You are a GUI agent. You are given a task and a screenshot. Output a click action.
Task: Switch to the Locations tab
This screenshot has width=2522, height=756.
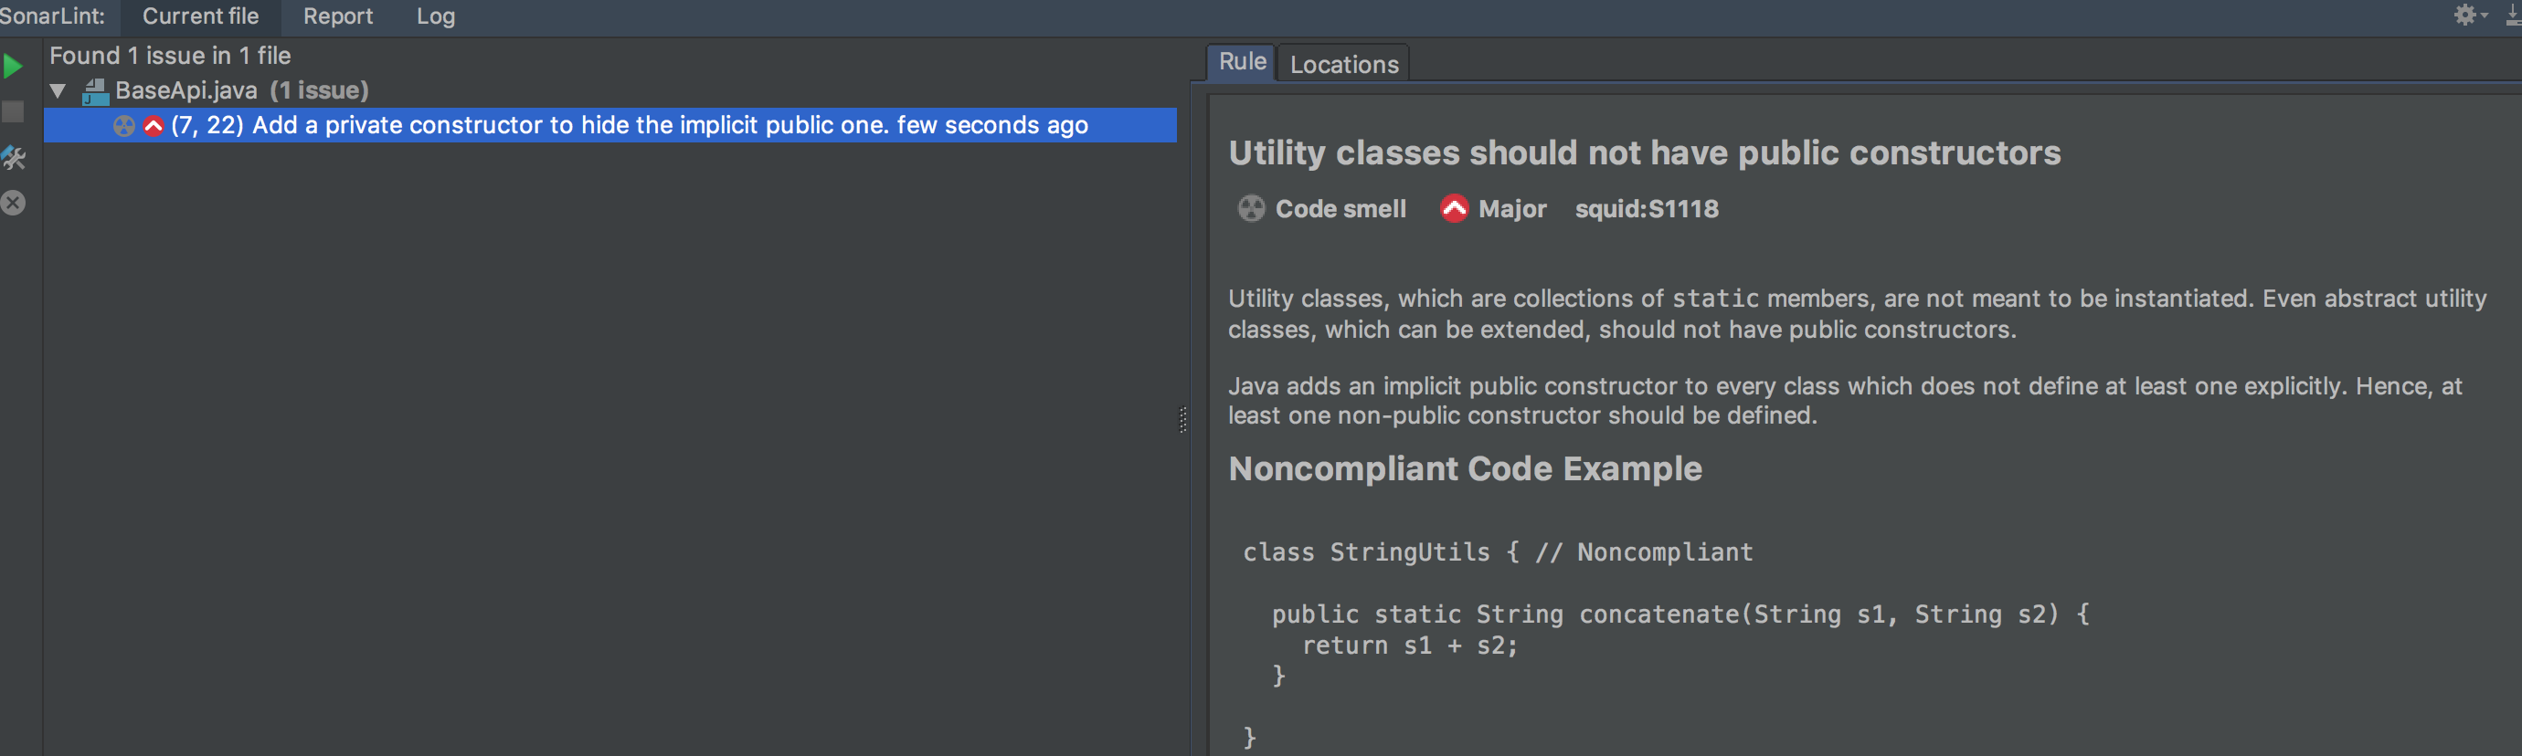tap(1343, 65)
